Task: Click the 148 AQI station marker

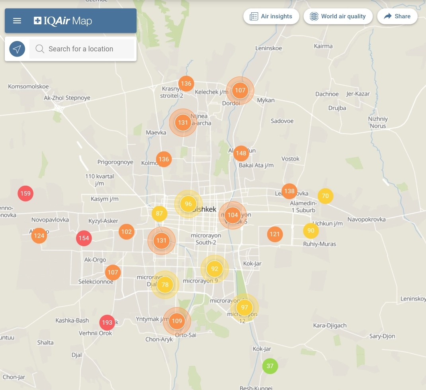Action: pyautogui.click(x=241, y=153)
